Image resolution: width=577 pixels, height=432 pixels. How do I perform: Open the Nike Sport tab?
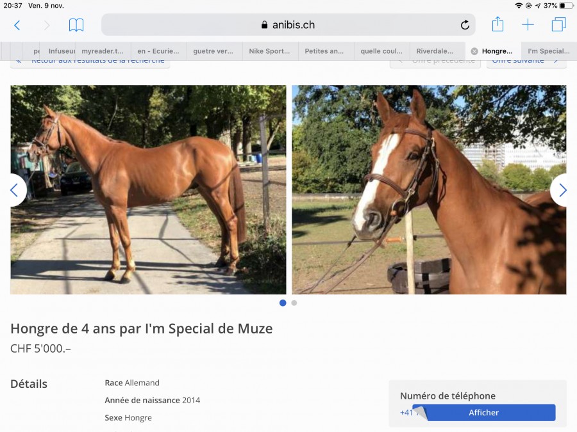tap(269, 51)
